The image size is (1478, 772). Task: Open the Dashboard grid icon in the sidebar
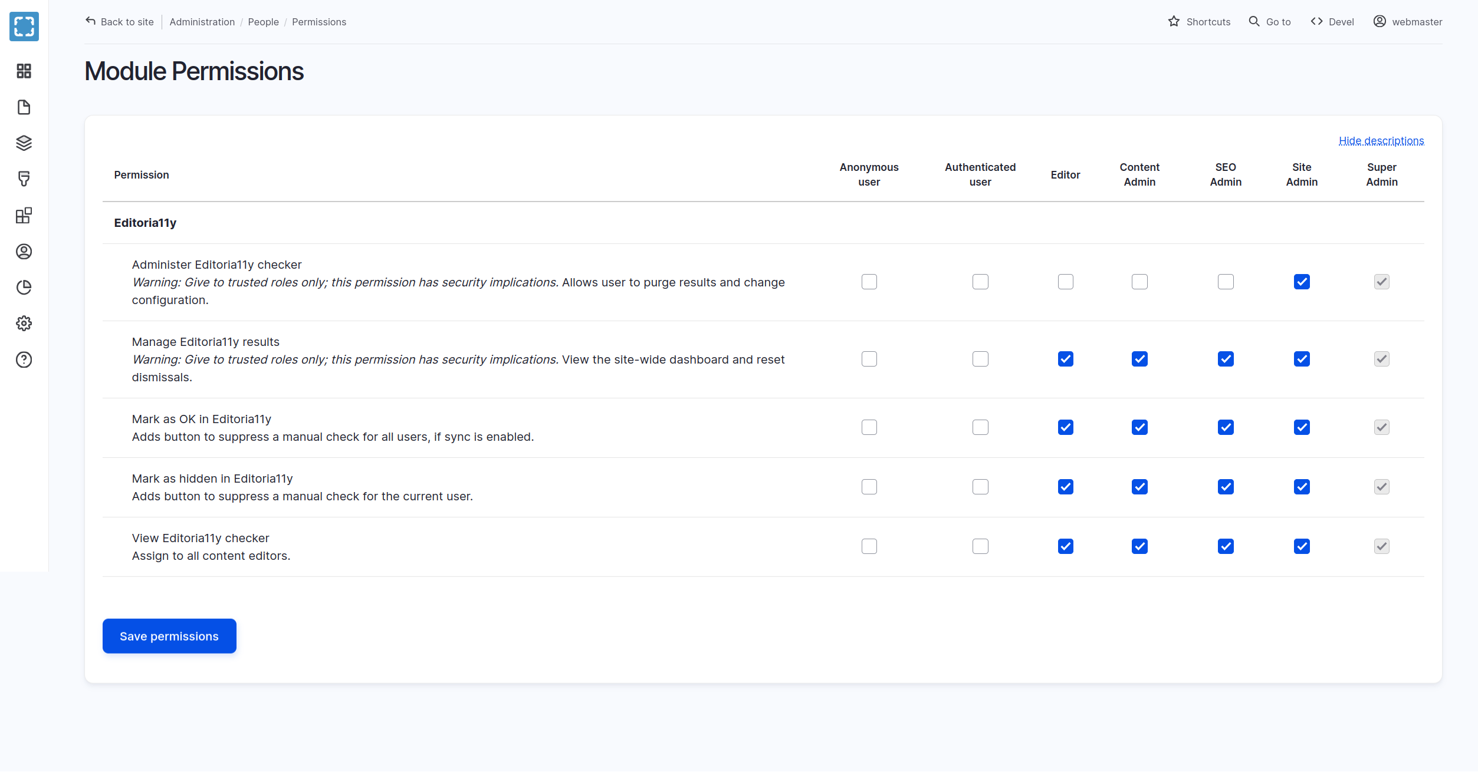tap(24, 71)
